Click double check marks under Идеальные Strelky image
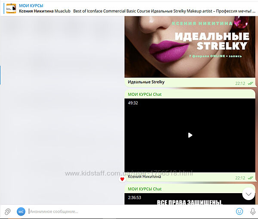Viewport: 258px width, 219px height. coord(250,83)
